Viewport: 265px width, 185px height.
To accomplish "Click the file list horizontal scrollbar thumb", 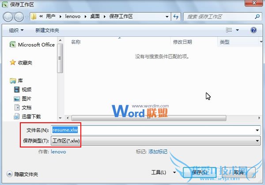I will click(149, 118).
